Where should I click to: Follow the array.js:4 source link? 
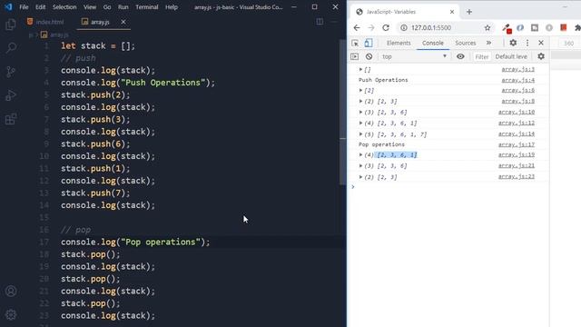pos(517,80)
